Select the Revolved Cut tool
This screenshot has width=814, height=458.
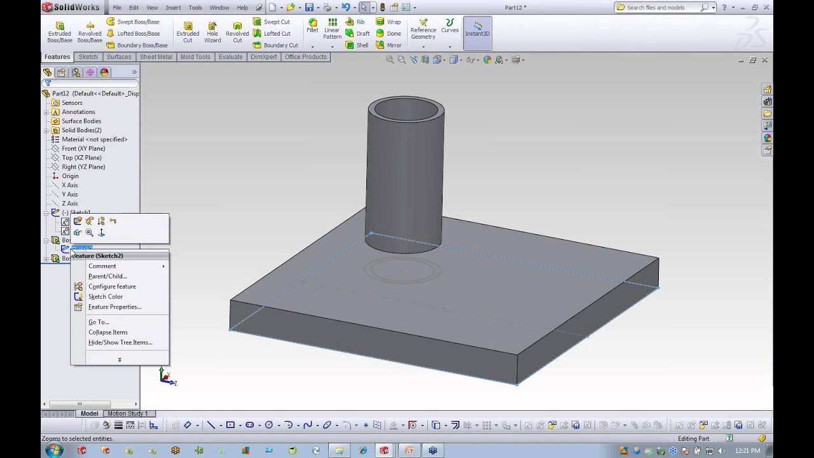(237, 32)
